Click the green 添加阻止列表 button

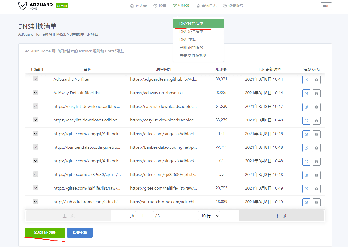click(x=45, y=233)
